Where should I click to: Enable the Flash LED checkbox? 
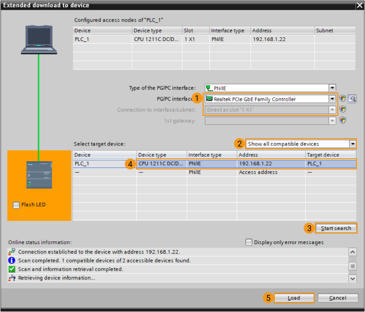tap(16, 205)
